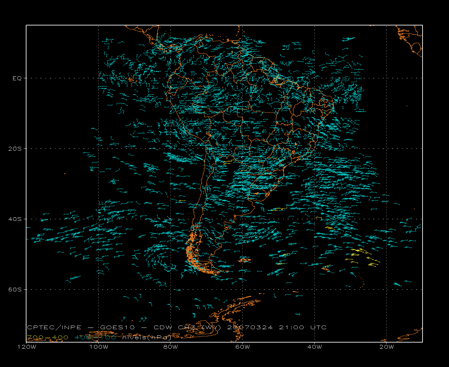Click the 40S latitude label
This screenshot has width=449, height=367.
[15, 219]
